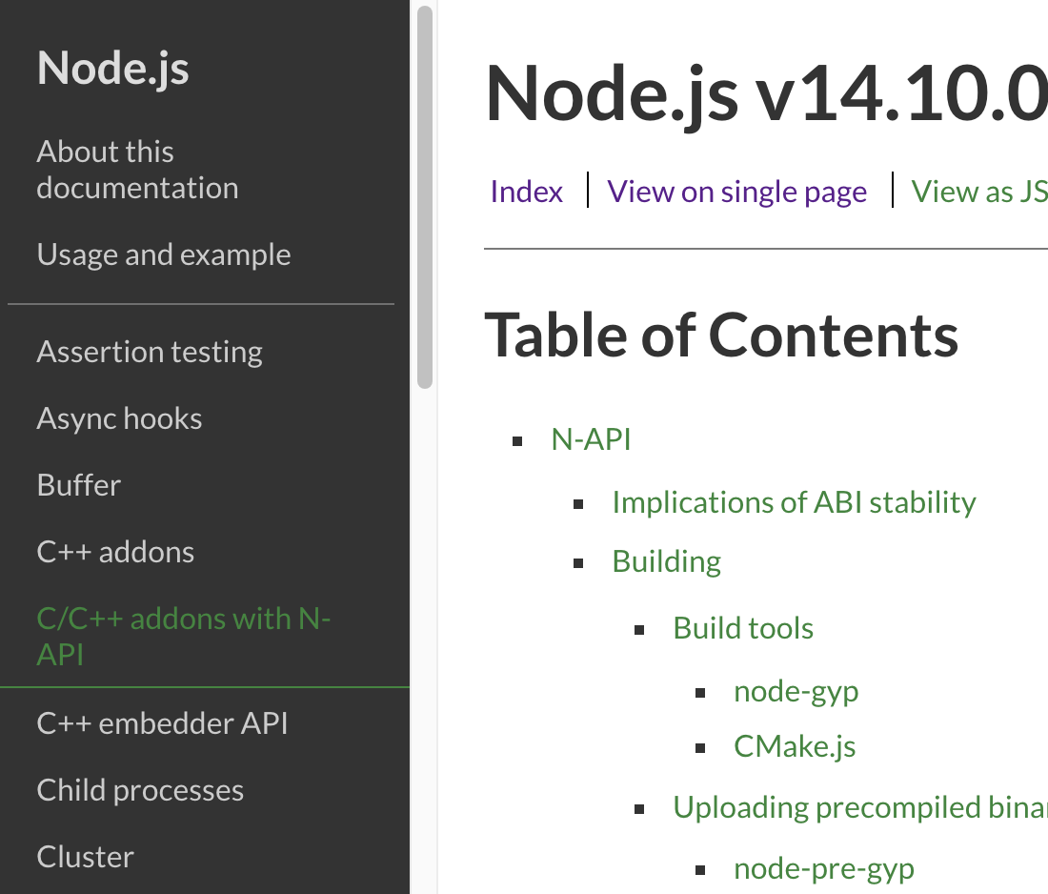Click the sidebar vertical scrollbar thumb
This screenshot has height=894, width=1048.
(425, 195)
